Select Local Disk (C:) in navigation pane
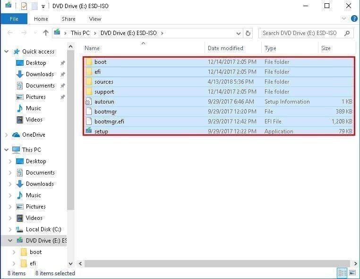The width and height of the screenshot is (360, 279). pyautogui.click(x=43, y=229)
